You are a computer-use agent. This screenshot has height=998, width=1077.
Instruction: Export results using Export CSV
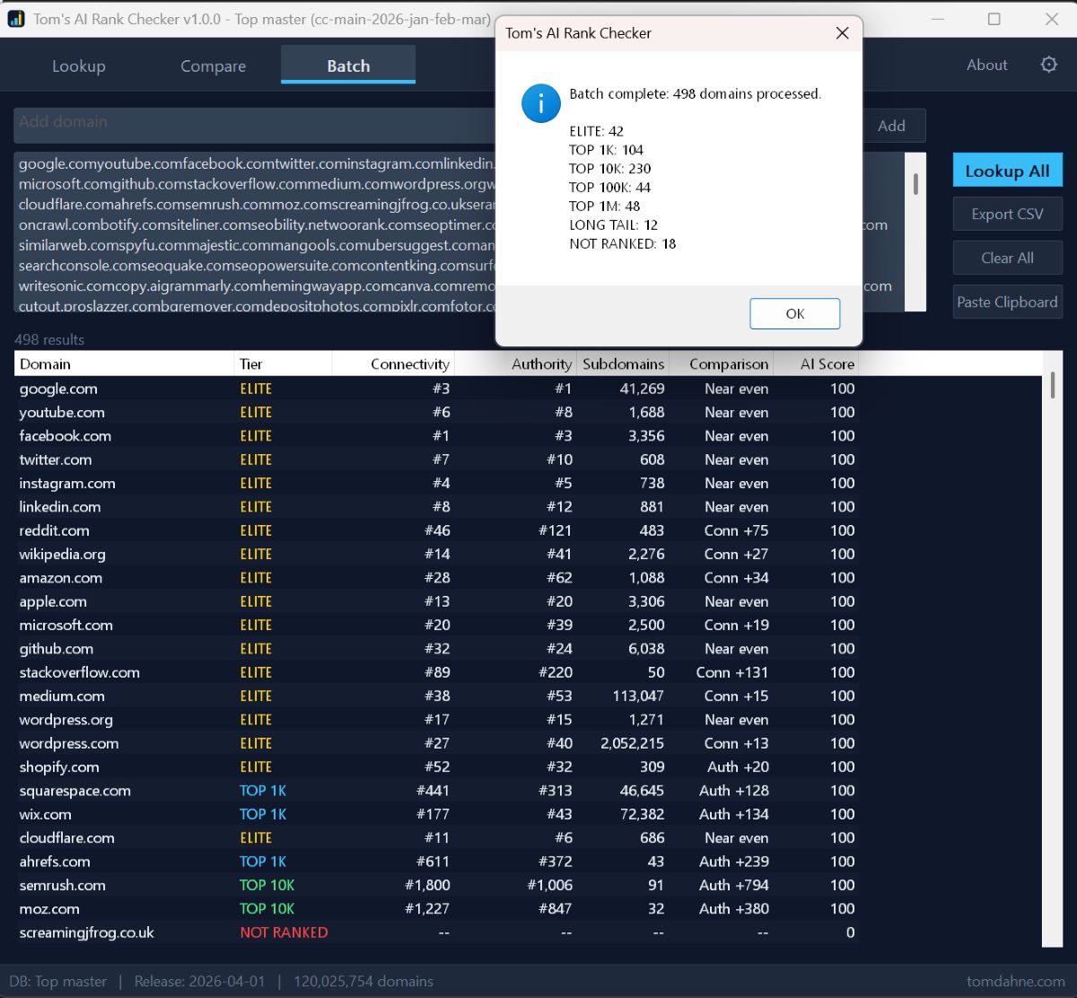pos(1007,214)
